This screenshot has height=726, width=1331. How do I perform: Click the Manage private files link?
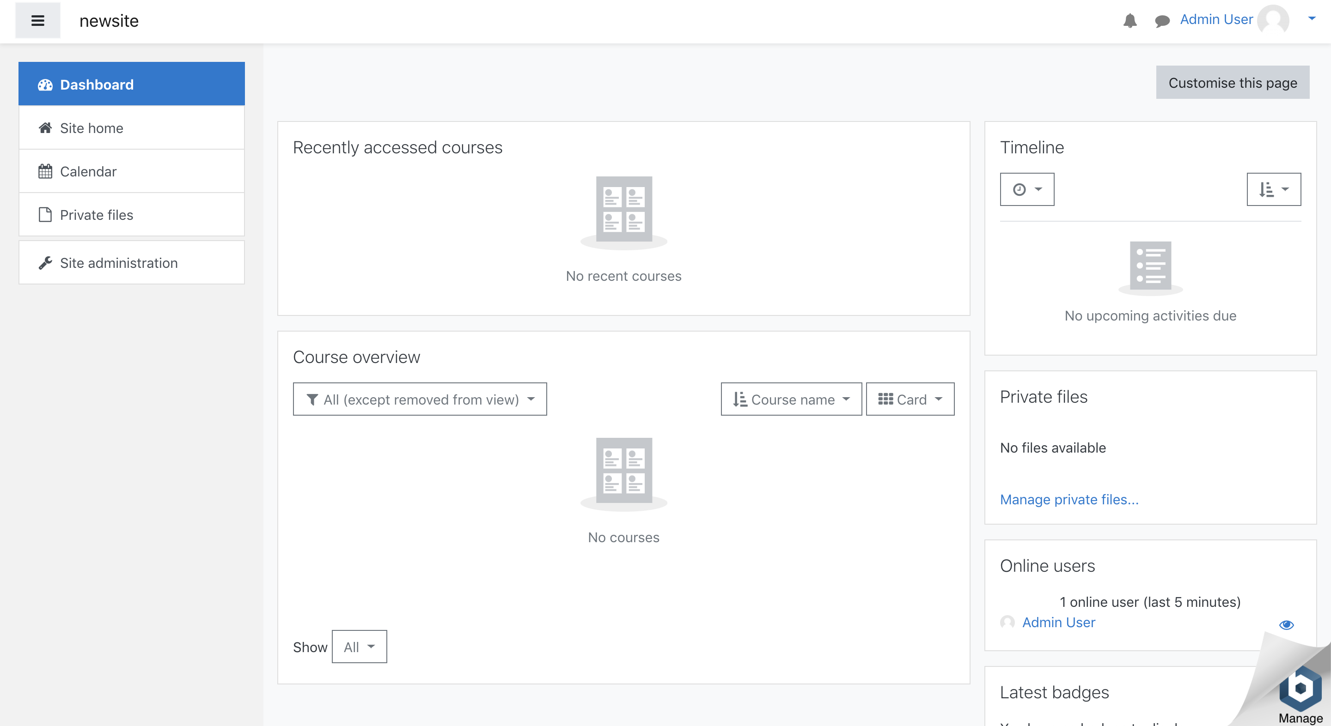coord(1068,499)
